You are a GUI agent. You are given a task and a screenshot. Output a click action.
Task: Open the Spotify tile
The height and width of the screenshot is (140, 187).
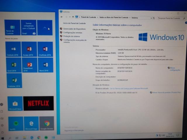[16, 124]
